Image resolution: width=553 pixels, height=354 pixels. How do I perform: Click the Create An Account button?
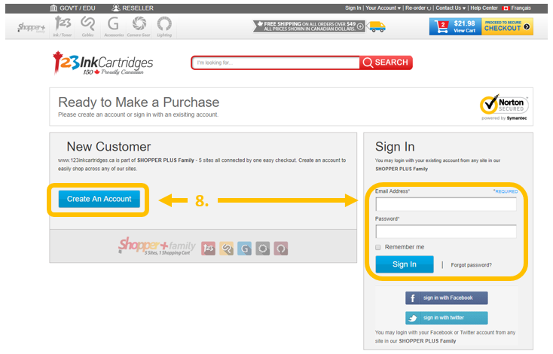pyautogui.click(x=99, y=199)
